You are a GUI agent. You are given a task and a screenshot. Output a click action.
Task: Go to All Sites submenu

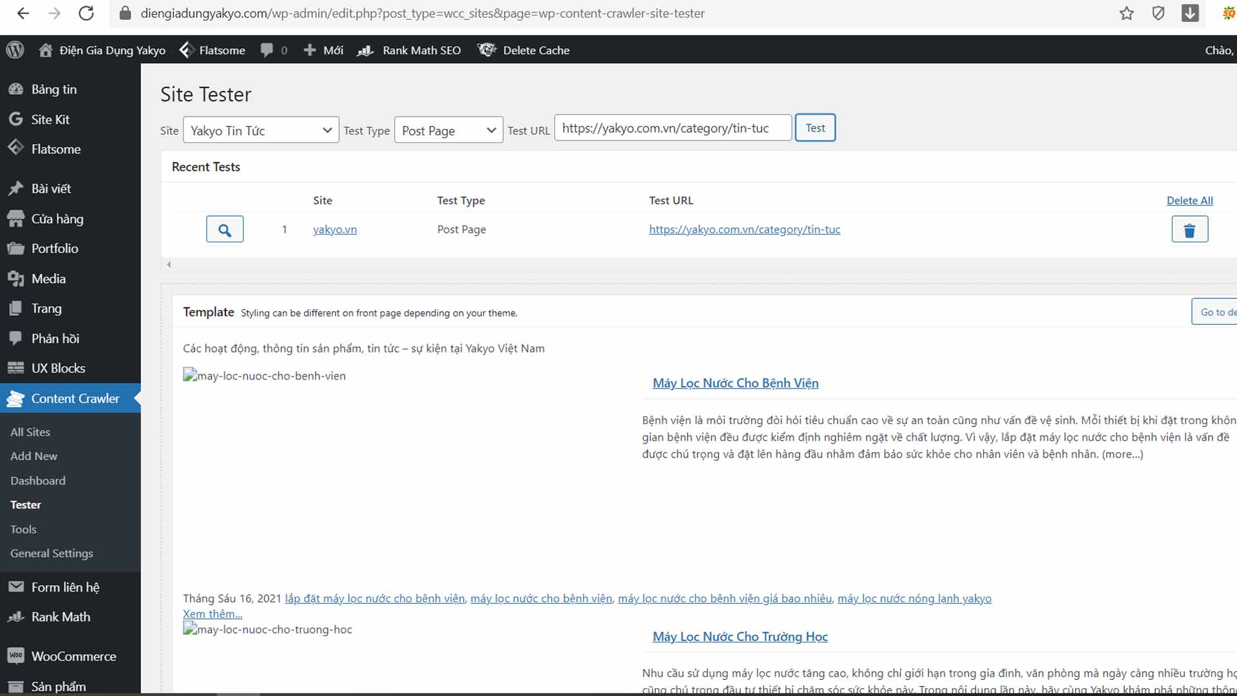[30, 432]
